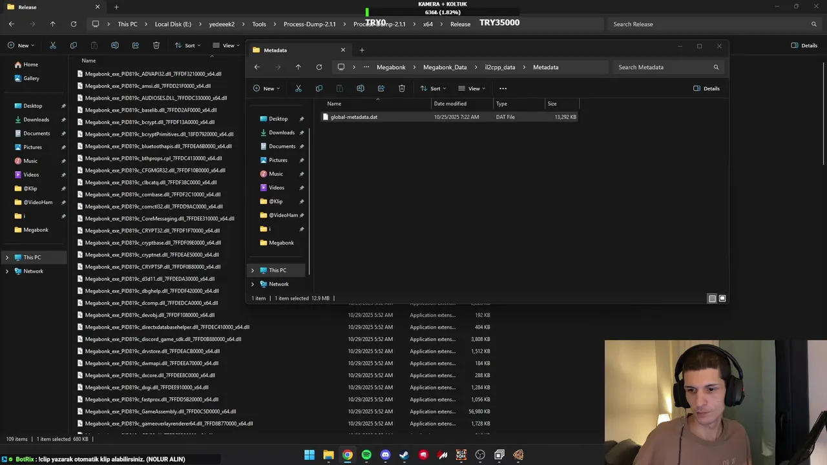Navigate to Megabonk_Data breadcrumb

coord(445,67)
